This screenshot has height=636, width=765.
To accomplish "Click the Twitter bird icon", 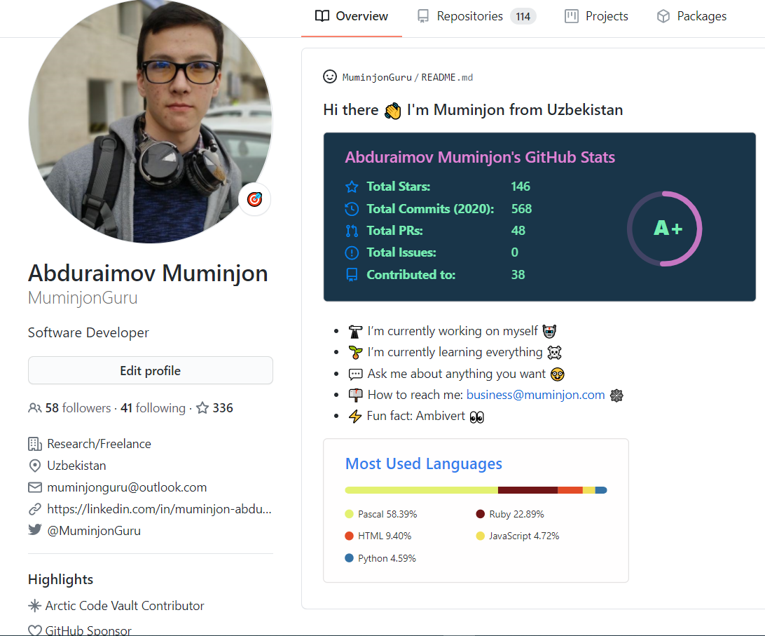I will (x=34, y=529).
